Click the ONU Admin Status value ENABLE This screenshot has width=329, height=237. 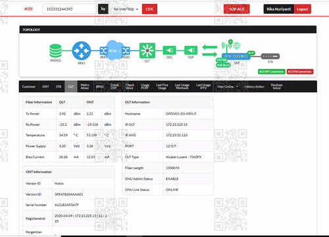[x=172, y=179]
